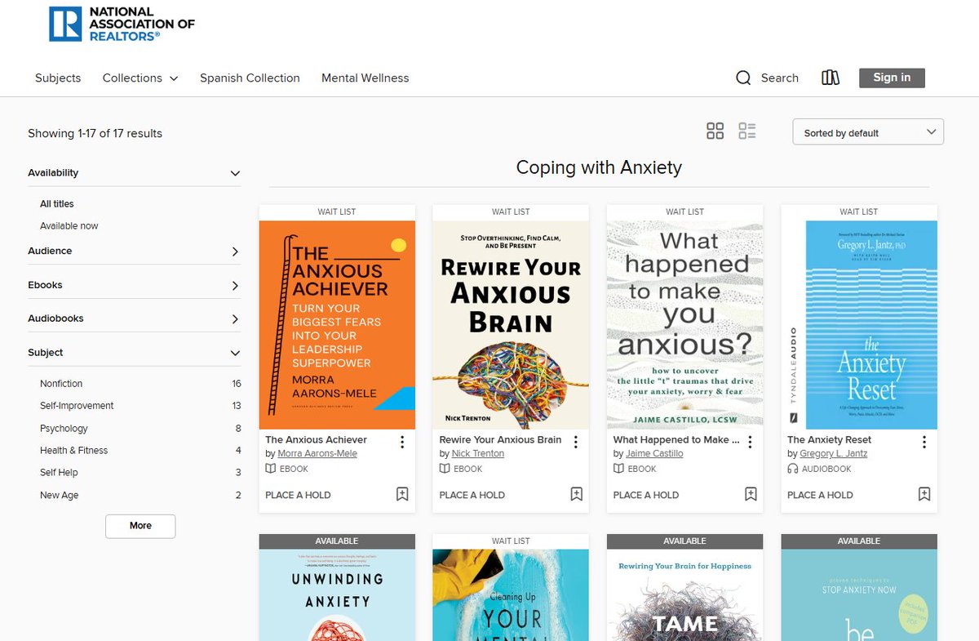
Task: Open Rewire Your Anxious Brain title link
Action: [x=500, y=440]
